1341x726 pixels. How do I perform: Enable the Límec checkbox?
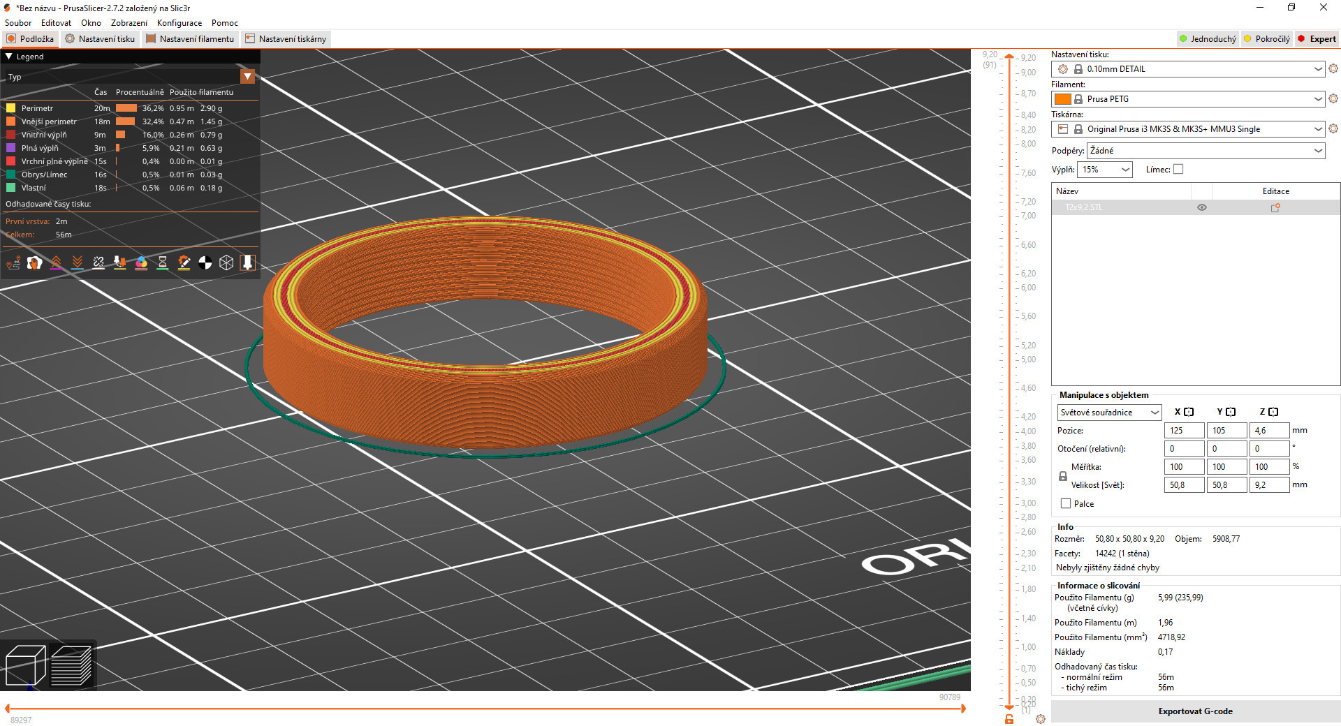pyautogui.click(x=1178, y=169)
